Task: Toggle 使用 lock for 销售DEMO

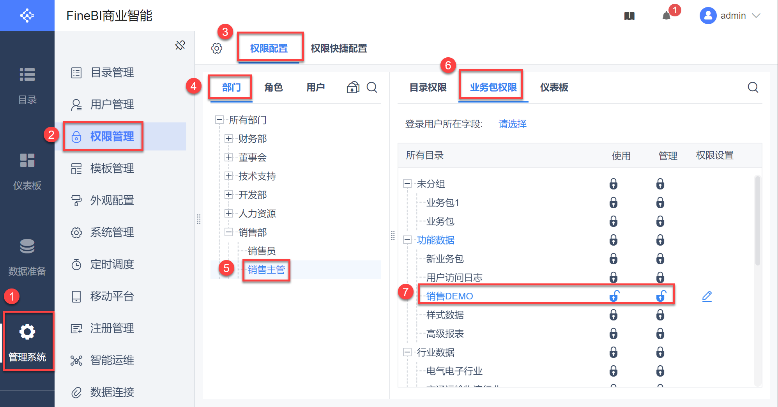Action: 614,296
